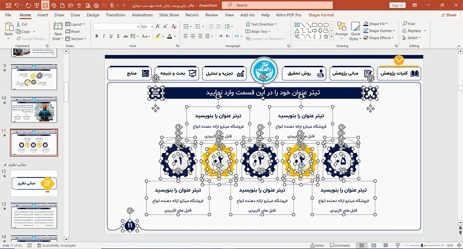
Task: Click the Share button
Action: coord(449,15)
